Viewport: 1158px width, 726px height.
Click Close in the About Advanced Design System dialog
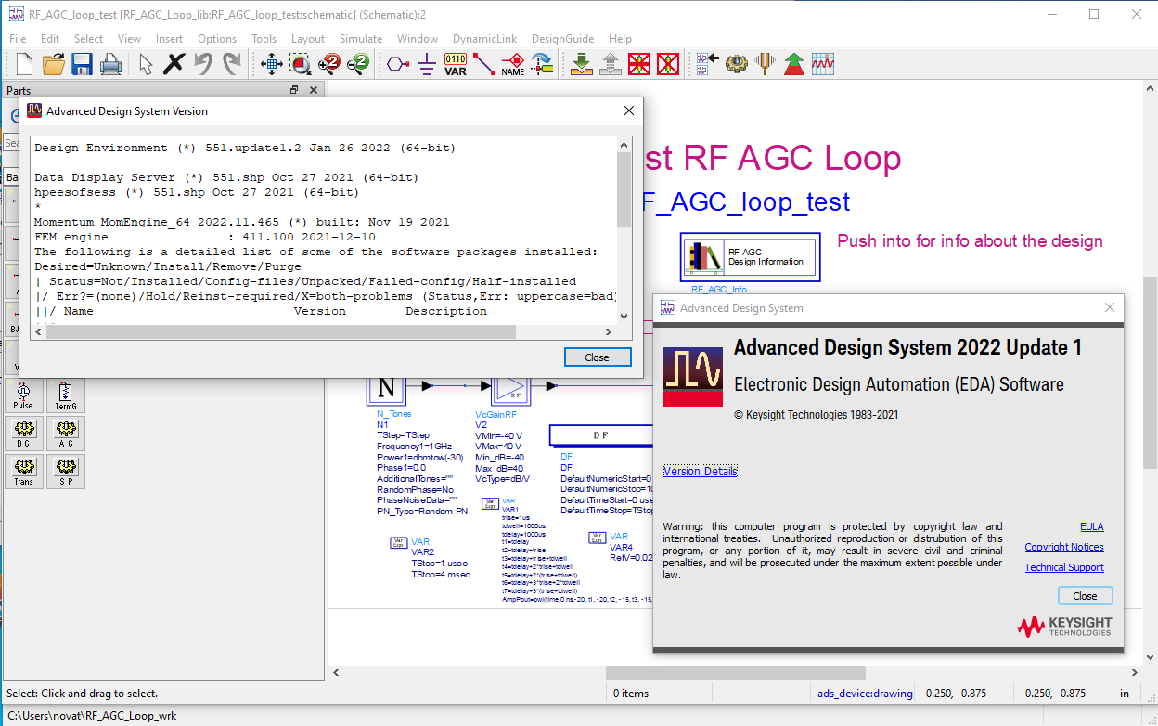(1085, 596)
